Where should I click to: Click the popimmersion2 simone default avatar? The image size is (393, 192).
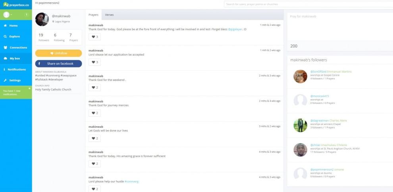(x=300, y=174)
